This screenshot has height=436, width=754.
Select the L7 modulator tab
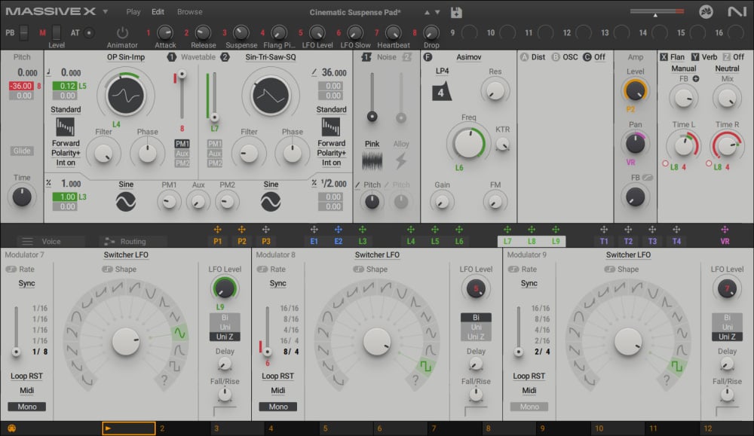507,241
